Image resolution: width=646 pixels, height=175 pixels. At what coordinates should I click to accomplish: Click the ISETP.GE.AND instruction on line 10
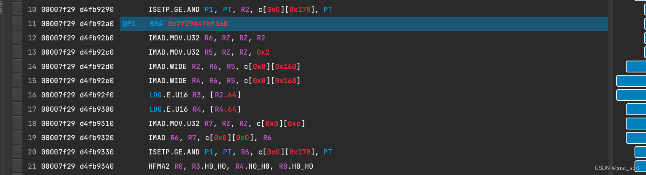(240, 10)
